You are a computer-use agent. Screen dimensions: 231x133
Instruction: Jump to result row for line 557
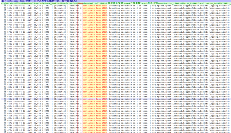116,13
